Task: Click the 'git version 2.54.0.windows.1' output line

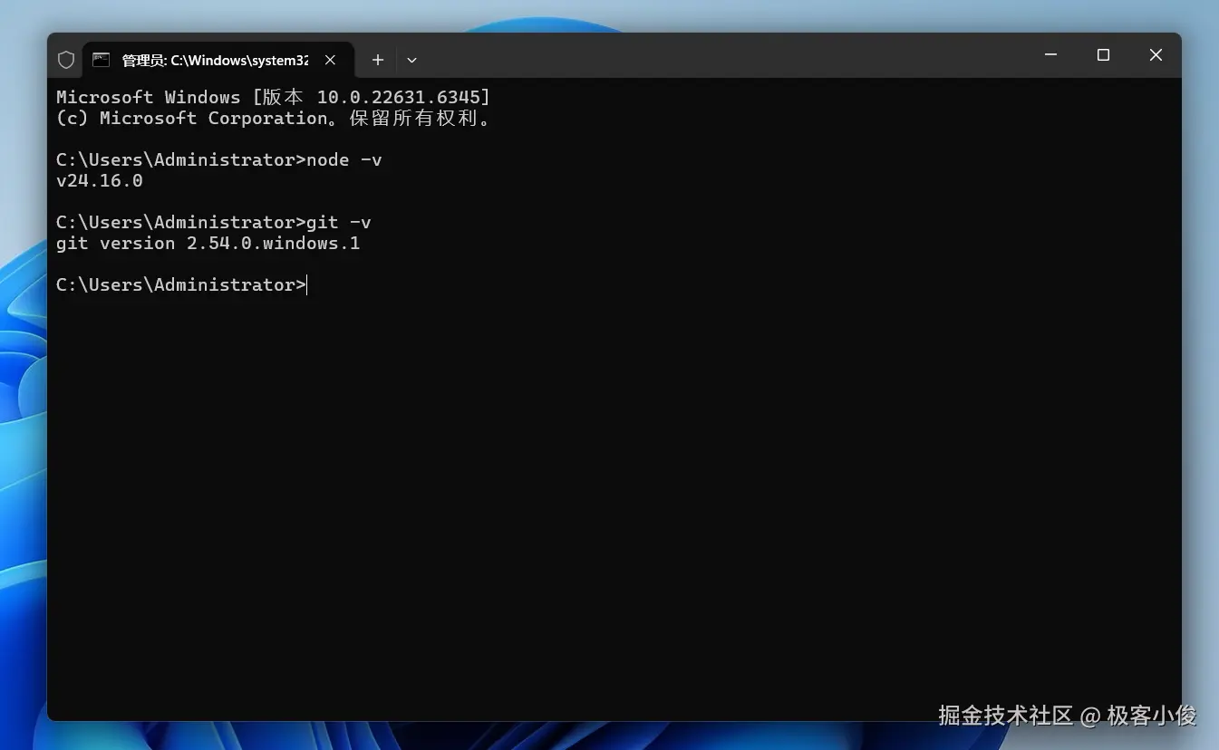Action: point(208,243)
